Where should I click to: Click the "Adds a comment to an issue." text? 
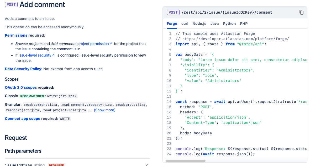click(x=30, y=19)
